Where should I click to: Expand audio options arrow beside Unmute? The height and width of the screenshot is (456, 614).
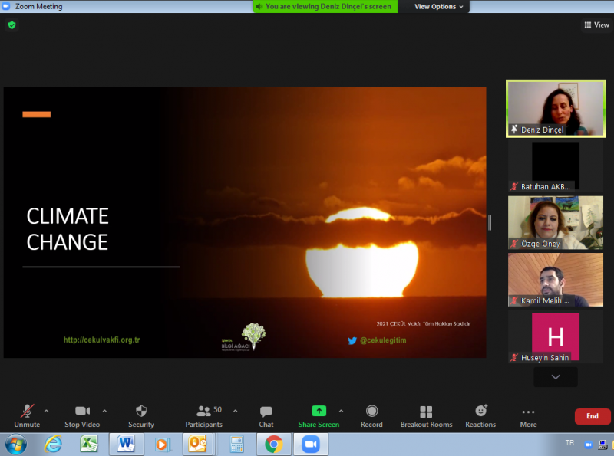click(x=46, y=411)
